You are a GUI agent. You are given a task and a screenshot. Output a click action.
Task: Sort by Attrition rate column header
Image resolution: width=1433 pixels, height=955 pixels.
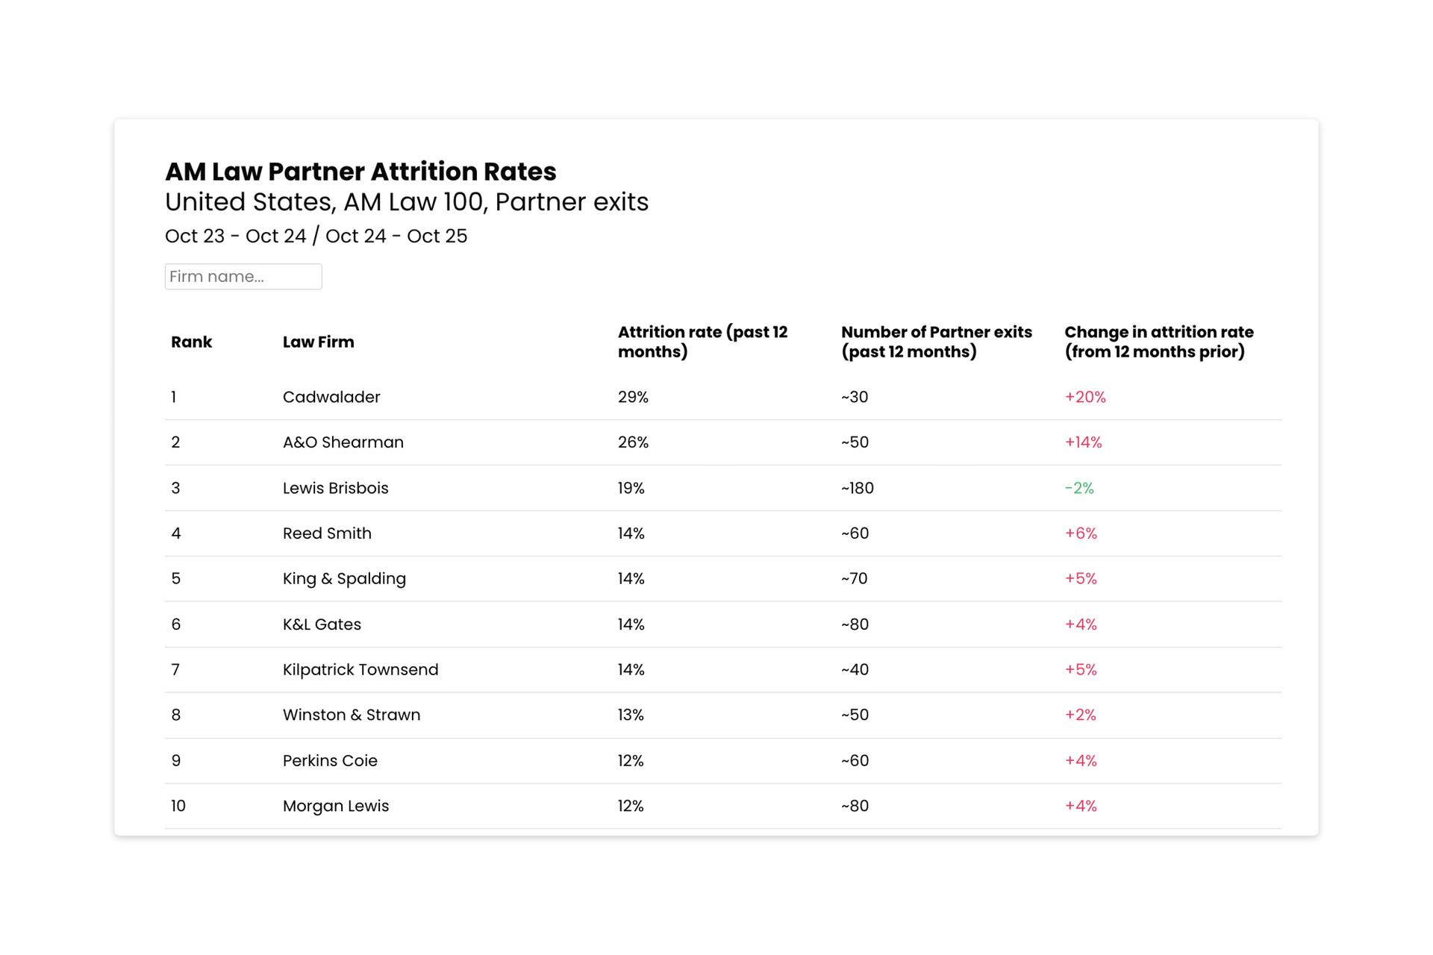pyautogui.click(x=702, y=342)
